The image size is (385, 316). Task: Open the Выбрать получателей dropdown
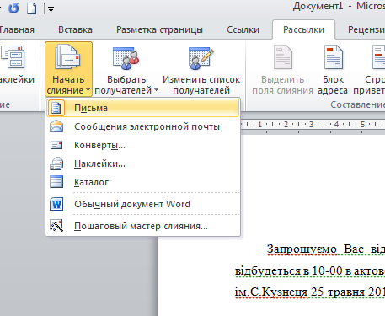pyautogui.click(x=126, y=70)
